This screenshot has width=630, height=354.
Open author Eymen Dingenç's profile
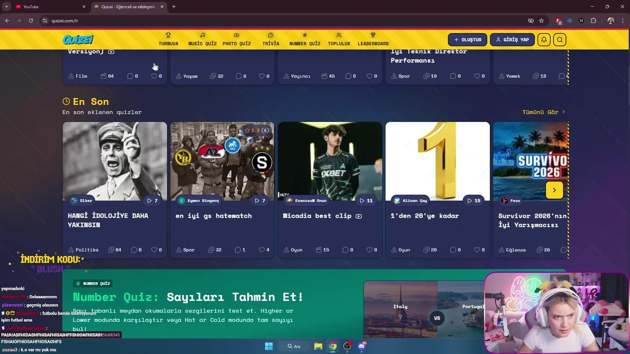[199, 201]
